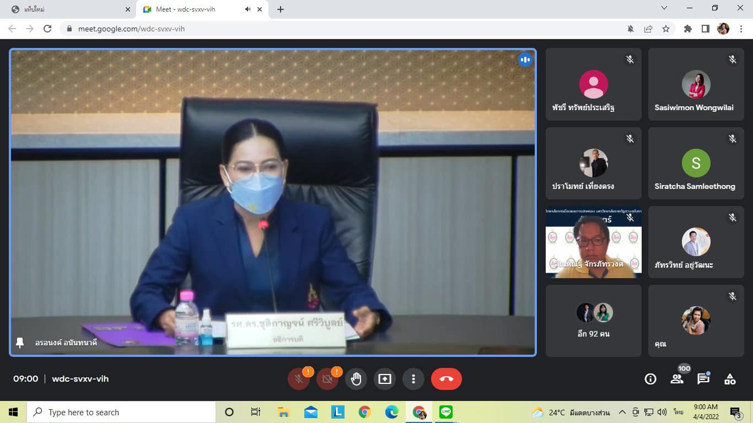Leave the call with red hang-up button

coord(446,379)
